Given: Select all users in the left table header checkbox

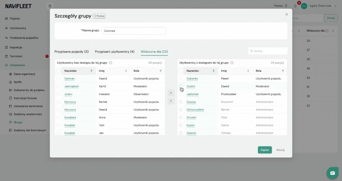Looking at the screenshot, I should (58, 71).
